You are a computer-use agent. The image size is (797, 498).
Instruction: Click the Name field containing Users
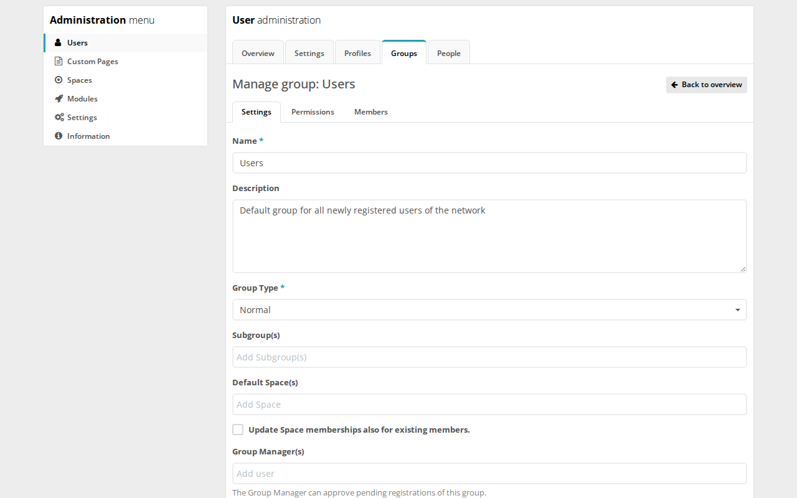point(489,163)
